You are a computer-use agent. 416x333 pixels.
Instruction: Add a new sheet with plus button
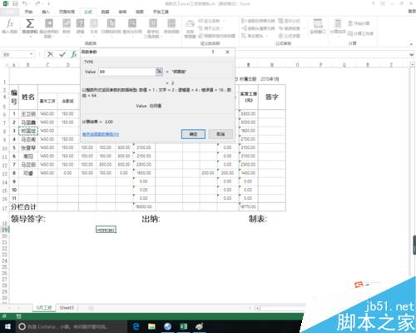pos(92,308)
